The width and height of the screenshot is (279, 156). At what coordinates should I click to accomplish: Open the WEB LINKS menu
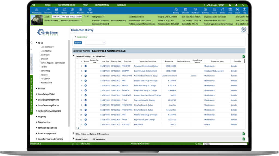tap(122, 5)
